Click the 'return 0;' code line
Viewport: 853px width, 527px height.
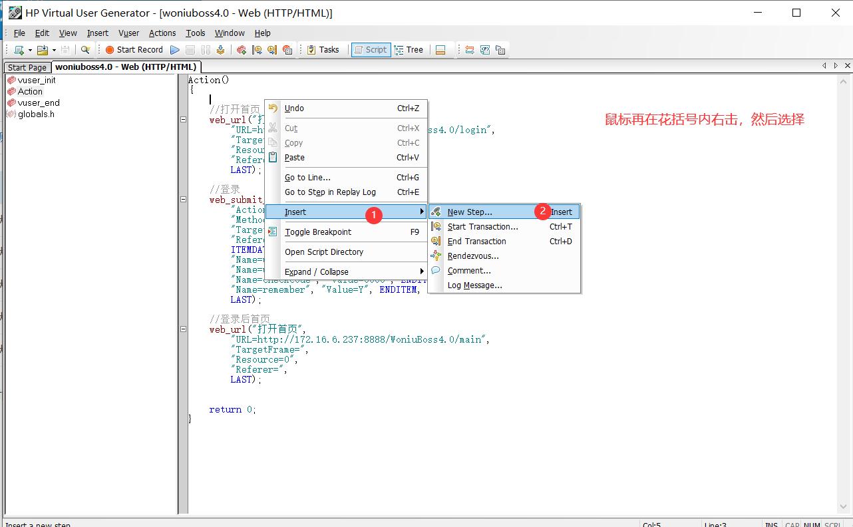[x=232, y=410]
